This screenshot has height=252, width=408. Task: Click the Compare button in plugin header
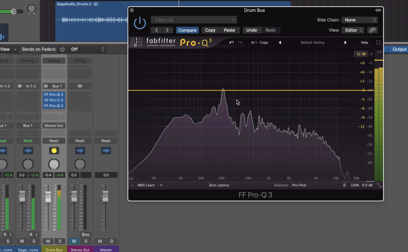coord(187,30)
